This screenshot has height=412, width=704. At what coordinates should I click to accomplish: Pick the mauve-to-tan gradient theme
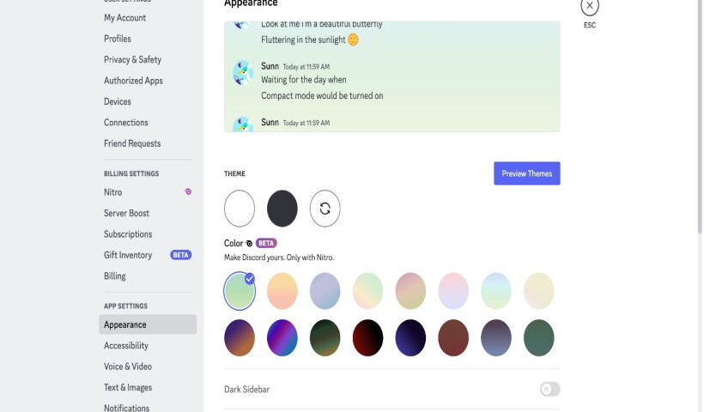coord(410,291)
